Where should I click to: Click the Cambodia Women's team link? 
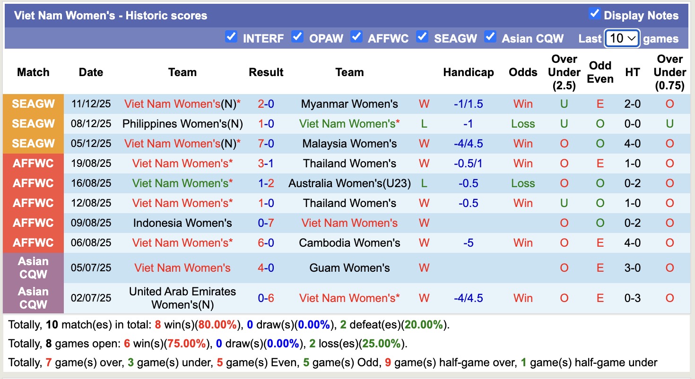[x=349, y=243]
